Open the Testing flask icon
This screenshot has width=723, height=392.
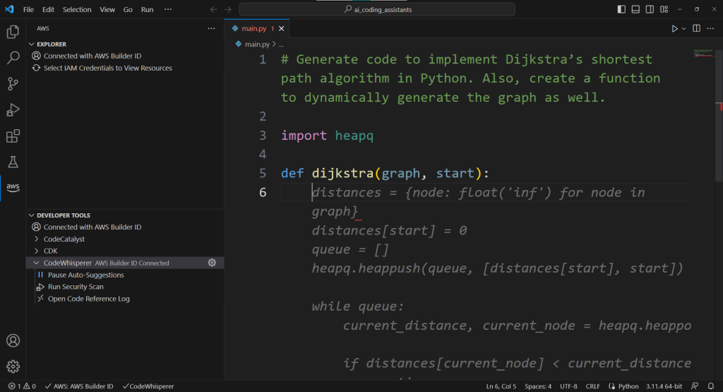pyautogui.click(x=13, y=162)
